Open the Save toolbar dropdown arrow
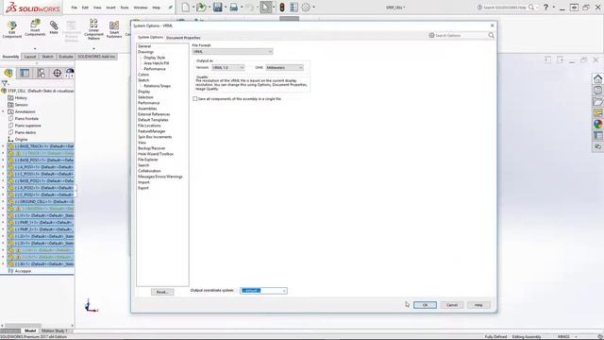 (225, 8)
